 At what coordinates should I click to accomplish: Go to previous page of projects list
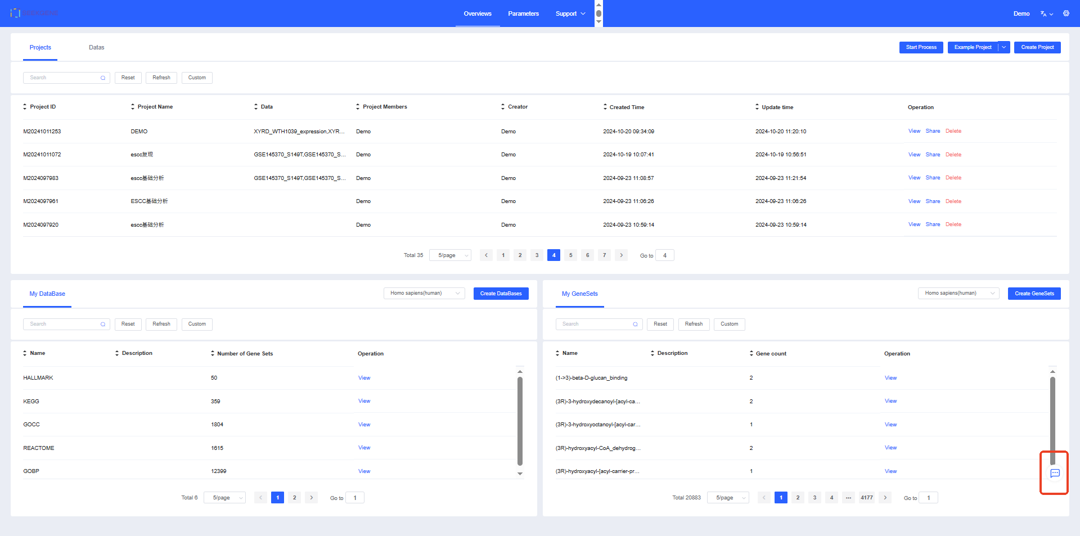[x=486, y=255]
